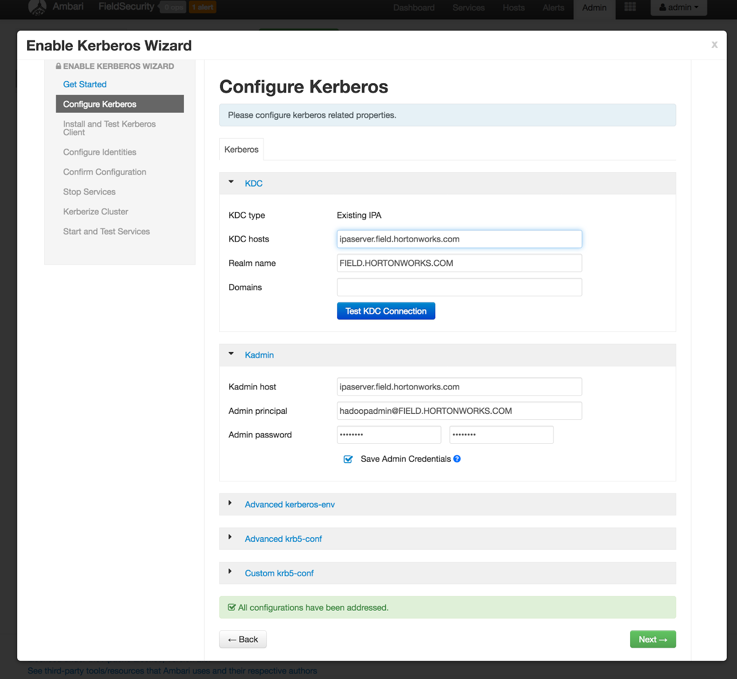Click the Back button
The image size is (737, 679).
[x=243, y=639]
